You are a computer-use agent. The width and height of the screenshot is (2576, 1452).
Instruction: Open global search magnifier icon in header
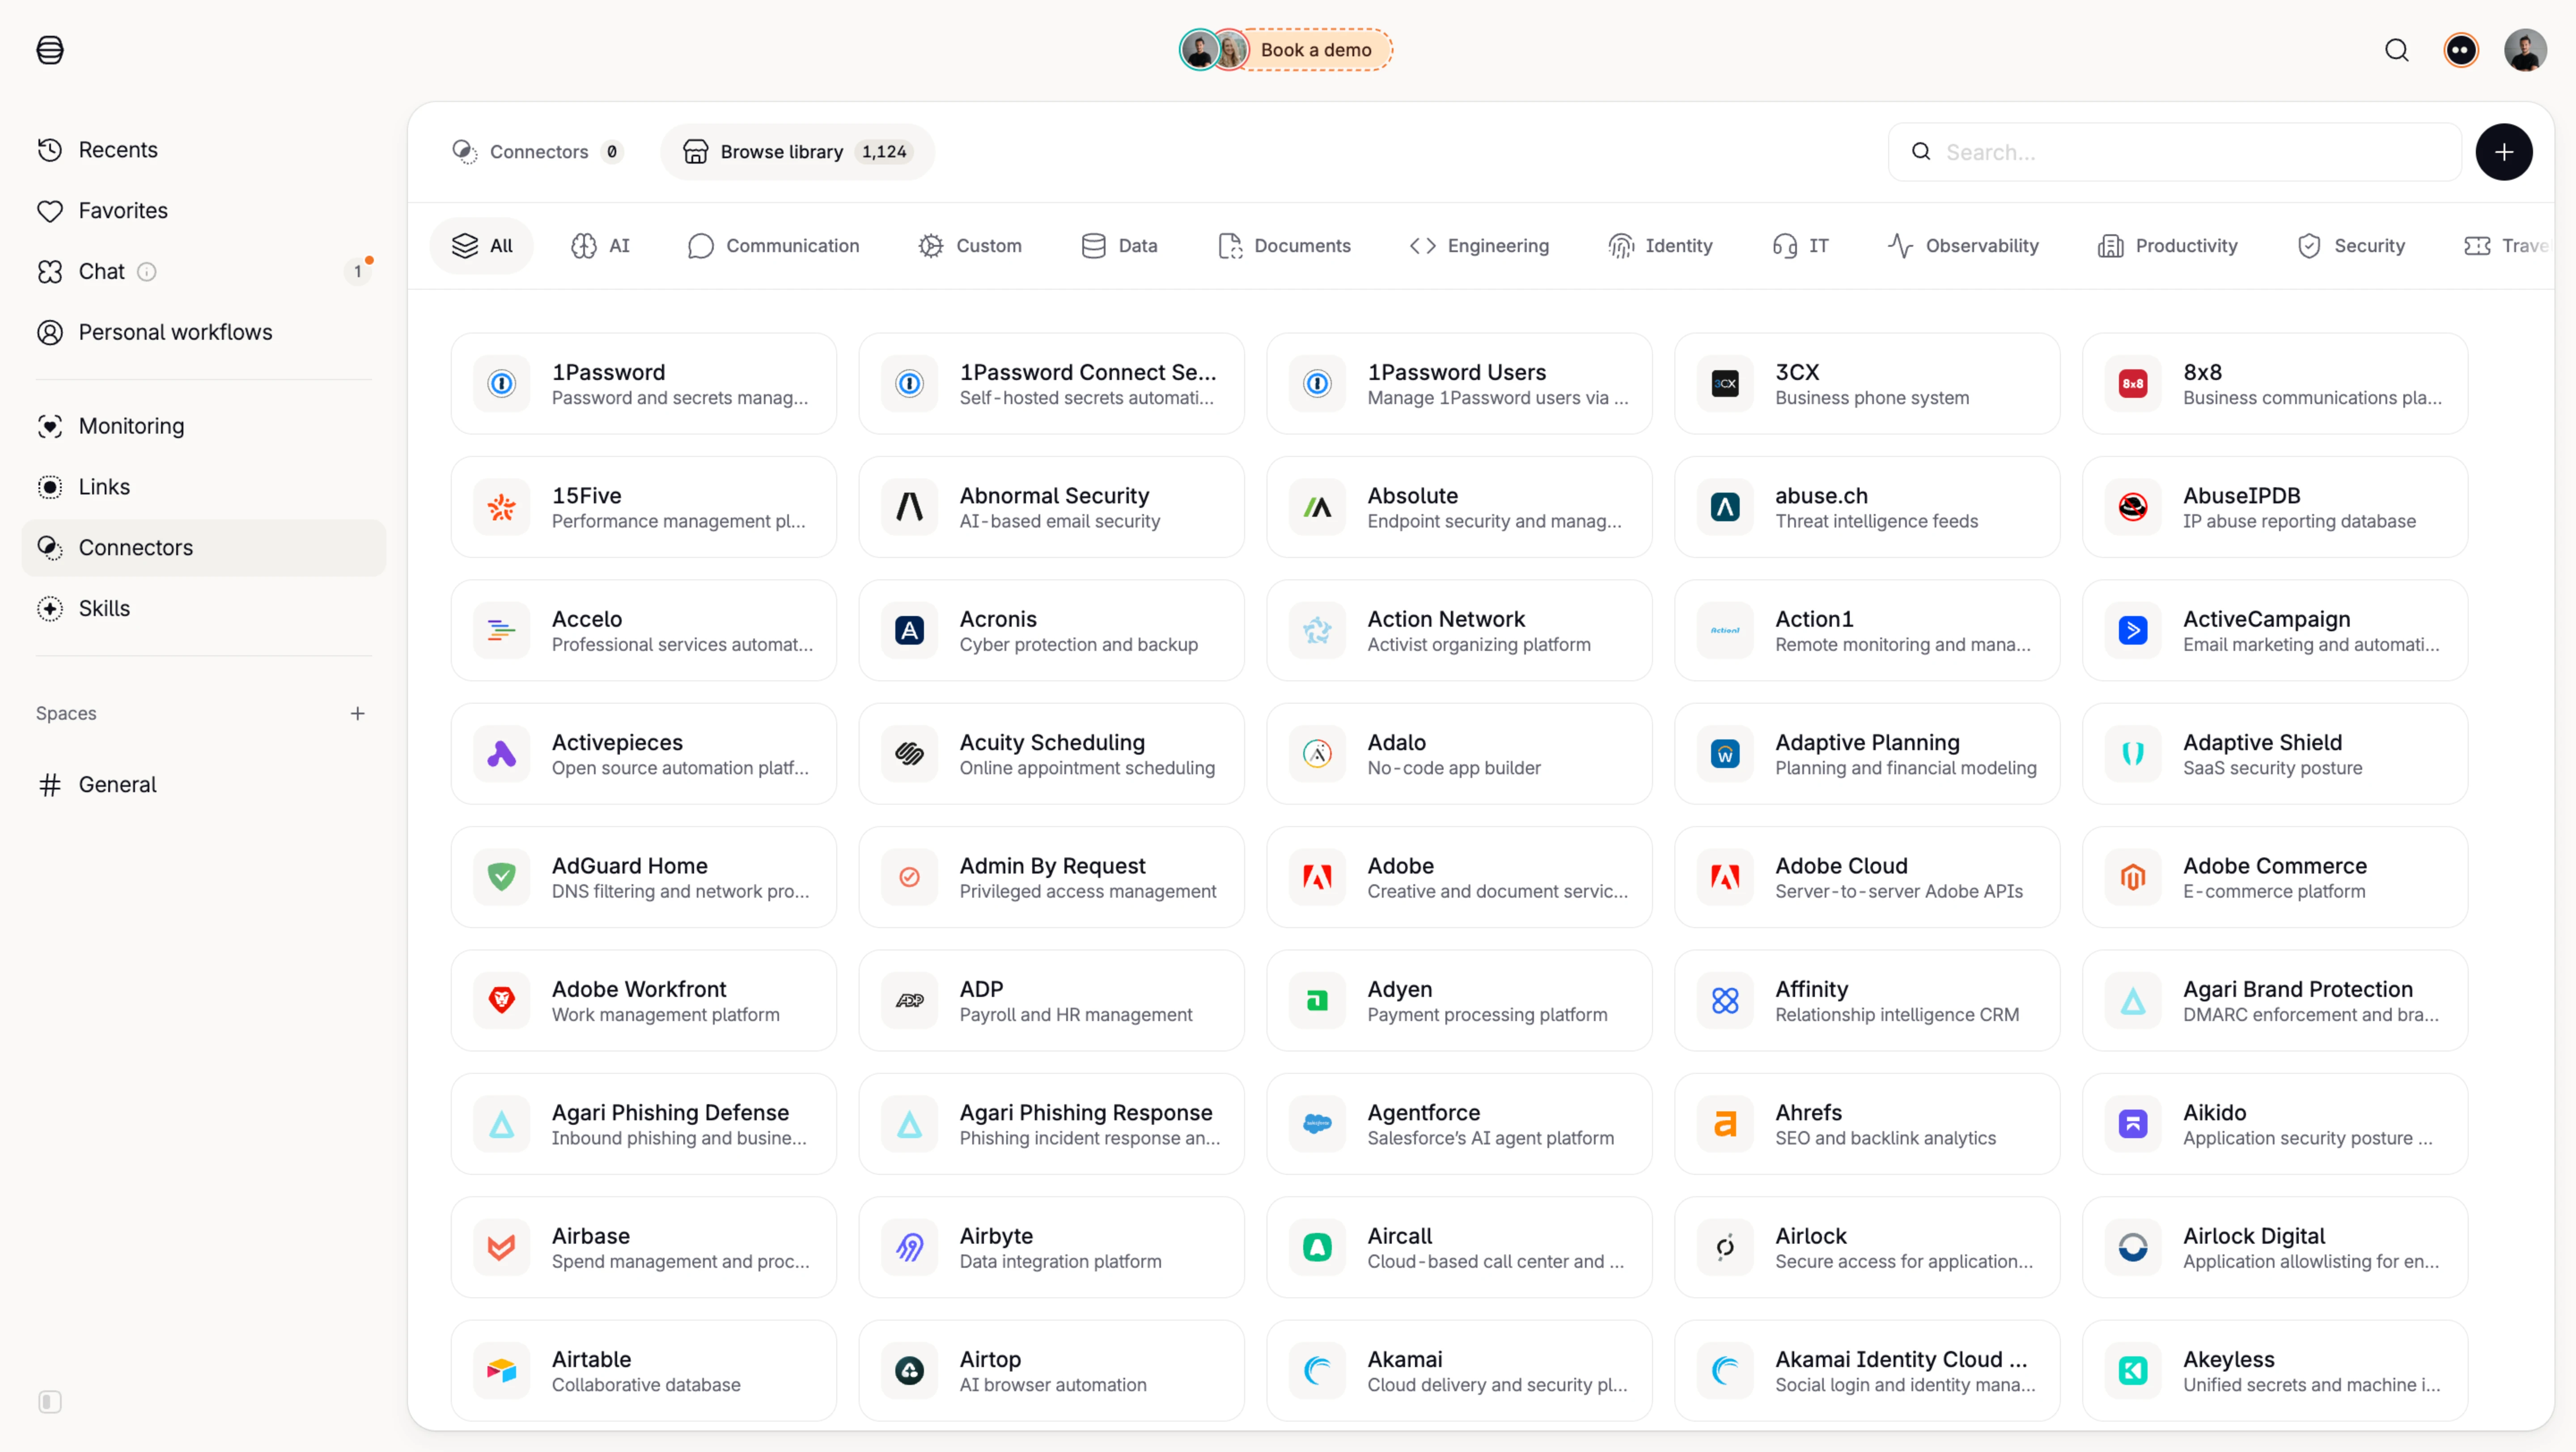(x=2396, y=50)
